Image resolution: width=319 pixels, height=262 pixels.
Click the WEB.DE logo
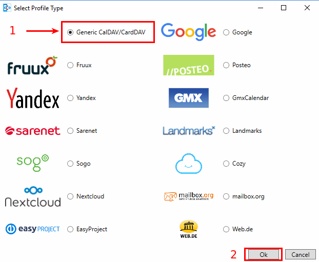point(189,229)
